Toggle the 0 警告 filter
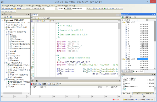157x102 pixels. click(43, 84)
